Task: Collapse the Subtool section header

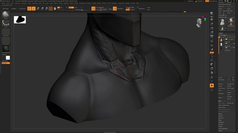Action: 221,33
